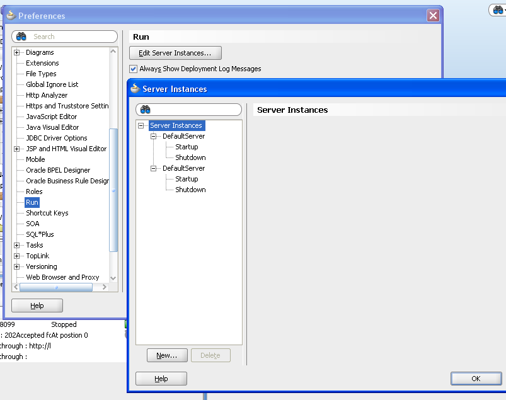Open the Edit Server Instances dialog button

(x=175, y=53)
